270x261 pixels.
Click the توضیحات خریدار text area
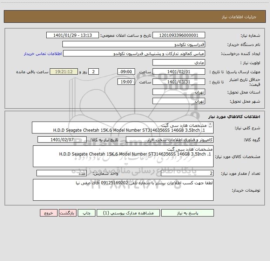click(123, 190)
